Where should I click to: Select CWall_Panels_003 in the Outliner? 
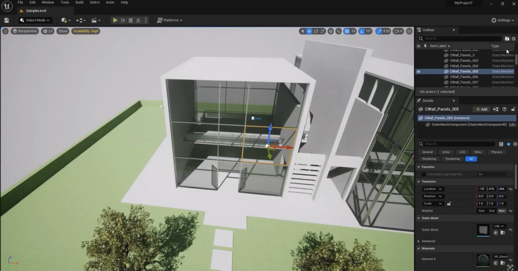pyautogui.click(x=464, y=60)
